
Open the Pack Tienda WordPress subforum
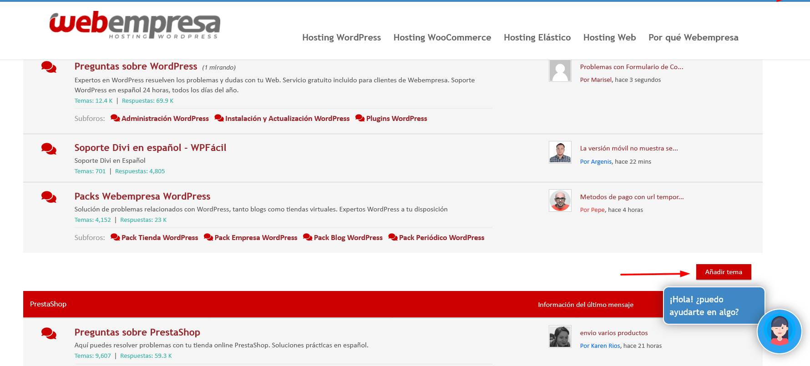160,237
